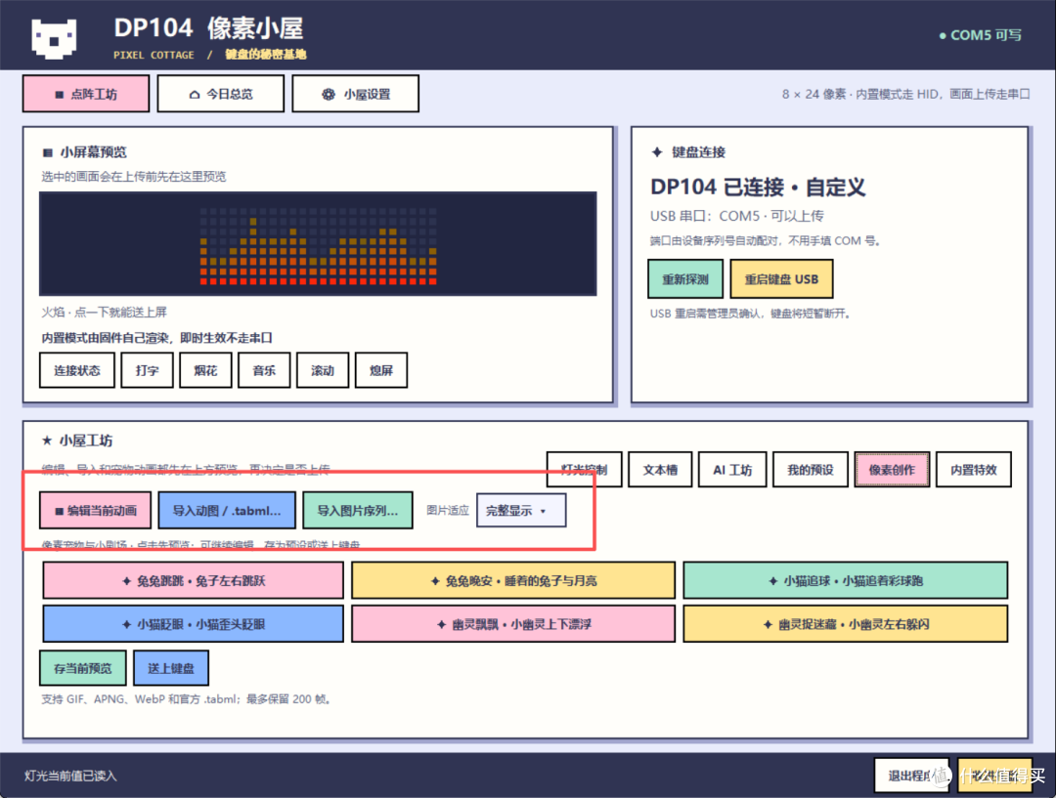Click the DP104 已连接 · 自定义 heading
This screenshot has height=798, width=1056.
[x=758, y=187]
